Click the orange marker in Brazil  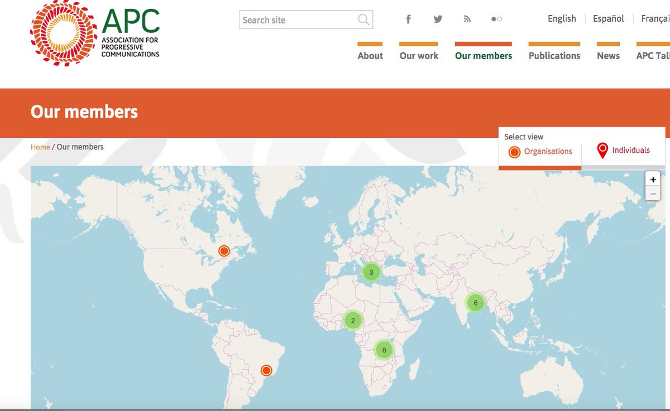pos(266,370)
